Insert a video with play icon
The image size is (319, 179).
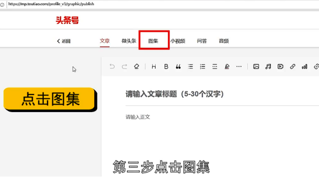[x=280, y=67]
